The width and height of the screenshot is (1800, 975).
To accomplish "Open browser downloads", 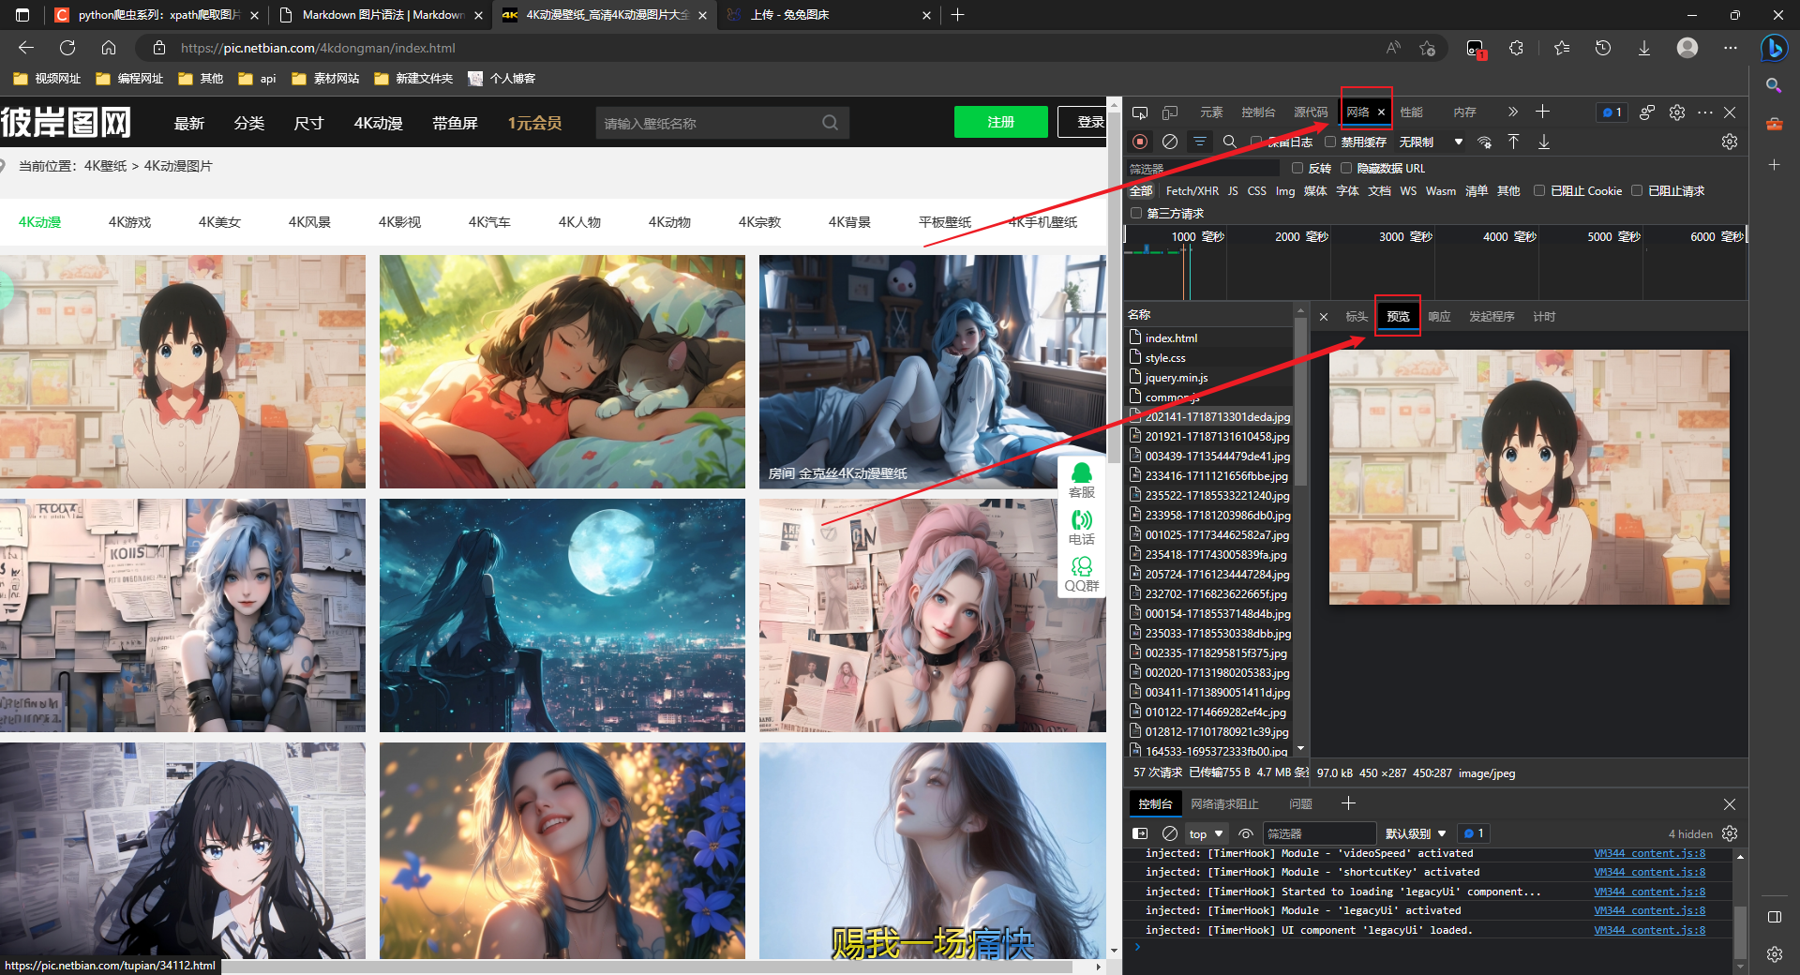I will (1644, 48).
